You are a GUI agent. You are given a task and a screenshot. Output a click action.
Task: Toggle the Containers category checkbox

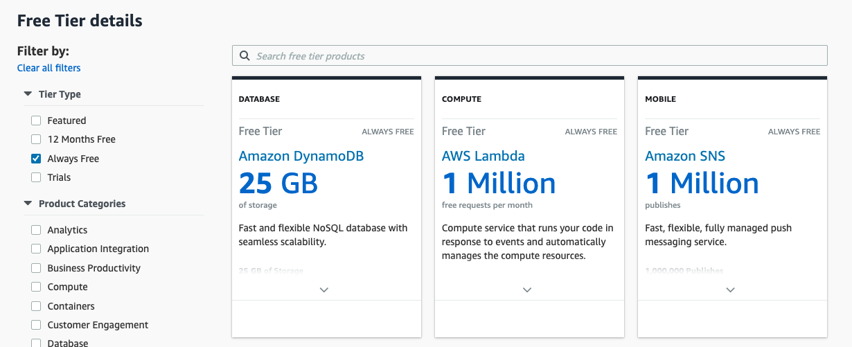36,306
